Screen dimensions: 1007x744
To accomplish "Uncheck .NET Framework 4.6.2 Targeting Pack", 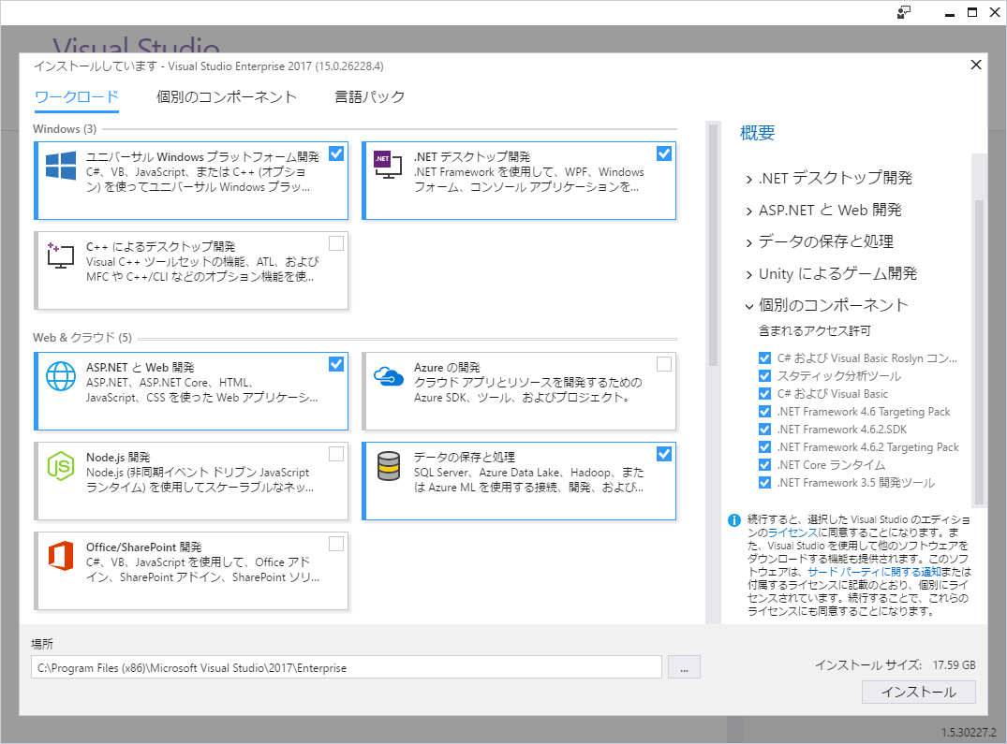I will [764, 447].
